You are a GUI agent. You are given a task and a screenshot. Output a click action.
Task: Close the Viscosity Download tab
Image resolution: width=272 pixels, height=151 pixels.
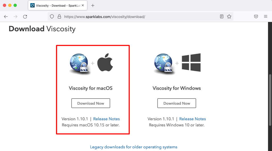click(83, 5)
